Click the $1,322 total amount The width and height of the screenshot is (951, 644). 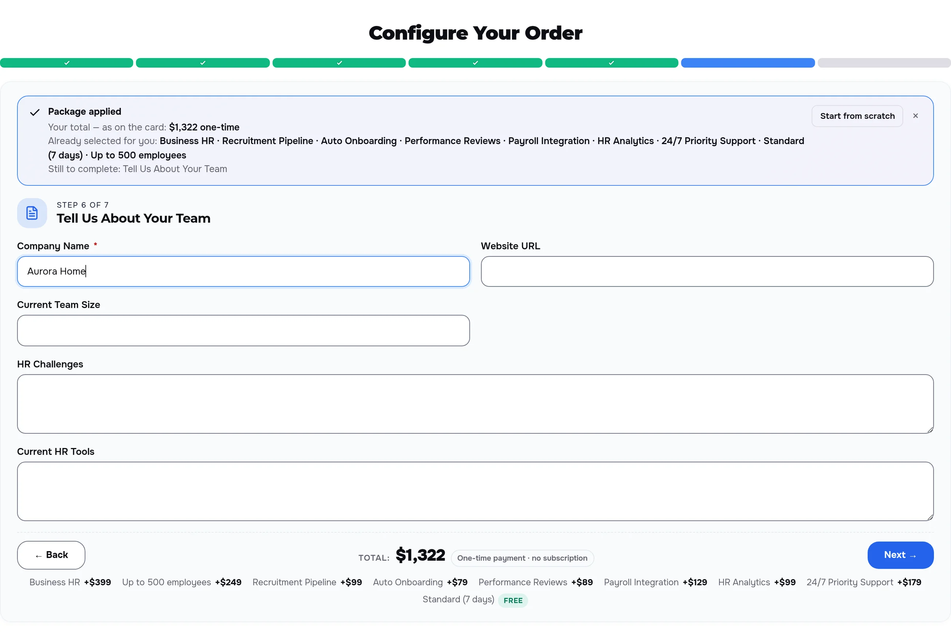(420, 555)
